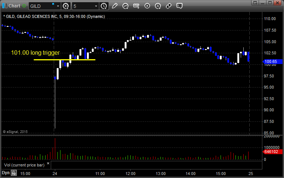Click the 97.50 price axis label
The width and height of the screenshot is (284, 178).
tap(269, 76)
